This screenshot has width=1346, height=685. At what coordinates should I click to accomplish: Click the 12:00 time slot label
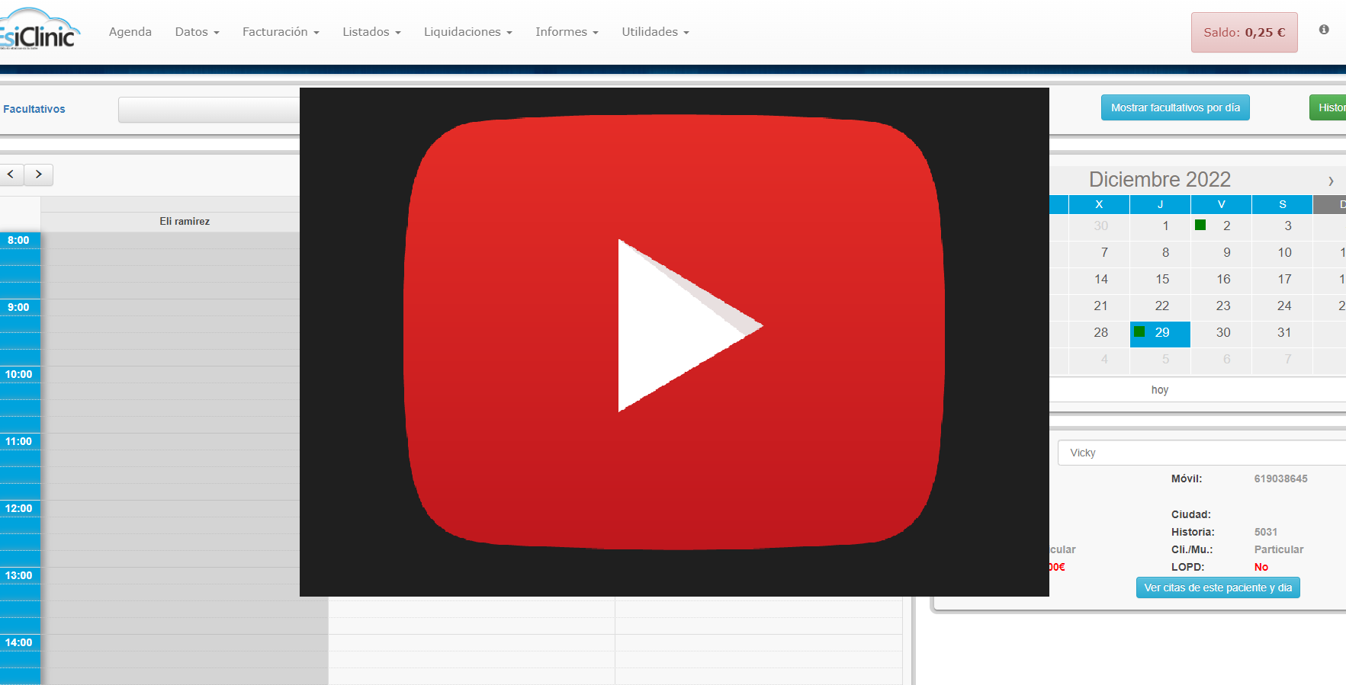(19, 508)
